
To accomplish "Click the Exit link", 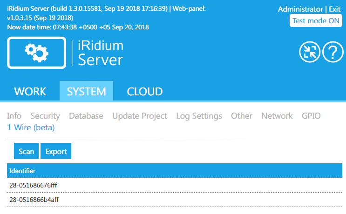I will click(334, 9).
